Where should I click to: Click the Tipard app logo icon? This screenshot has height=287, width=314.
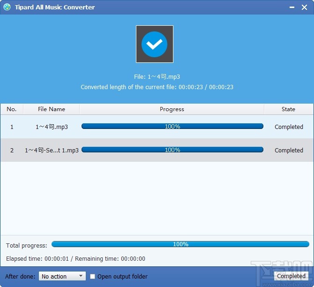(7, 7)
